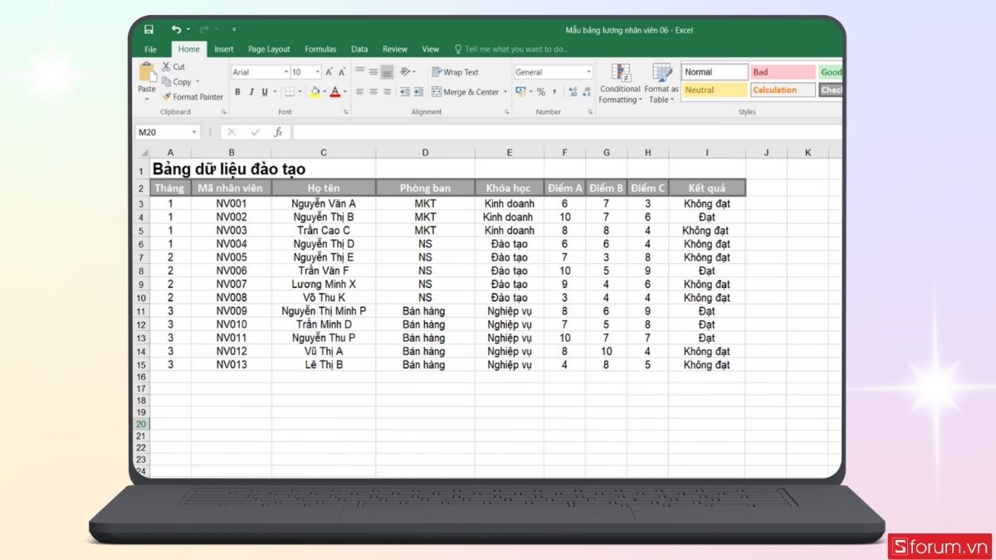996x560 pixels.
Task: Toggle Bold formatting
Action: click(237, 92)
